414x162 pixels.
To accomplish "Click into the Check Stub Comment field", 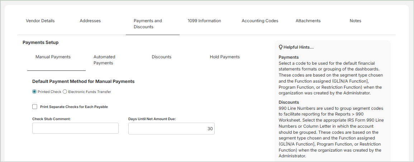I will coord(75,128).
